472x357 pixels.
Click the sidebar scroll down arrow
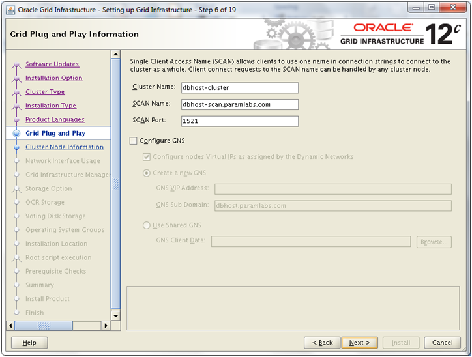point(115,316)
